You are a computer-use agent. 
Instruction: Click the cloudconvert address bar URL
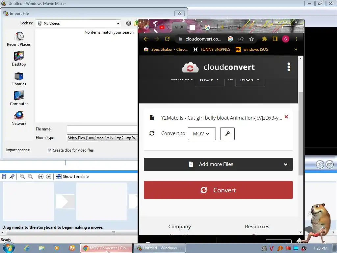pyautogui.click(x=203, y=39)
